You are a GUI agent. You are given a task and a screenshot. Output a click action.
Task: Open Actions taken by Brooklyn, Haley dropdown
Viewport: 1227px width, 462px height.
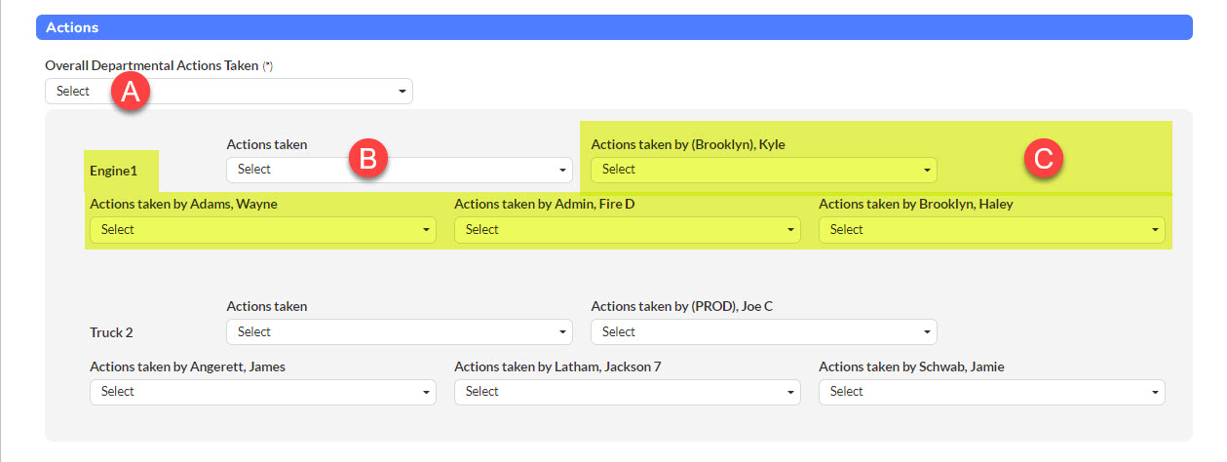click(992, 230)
